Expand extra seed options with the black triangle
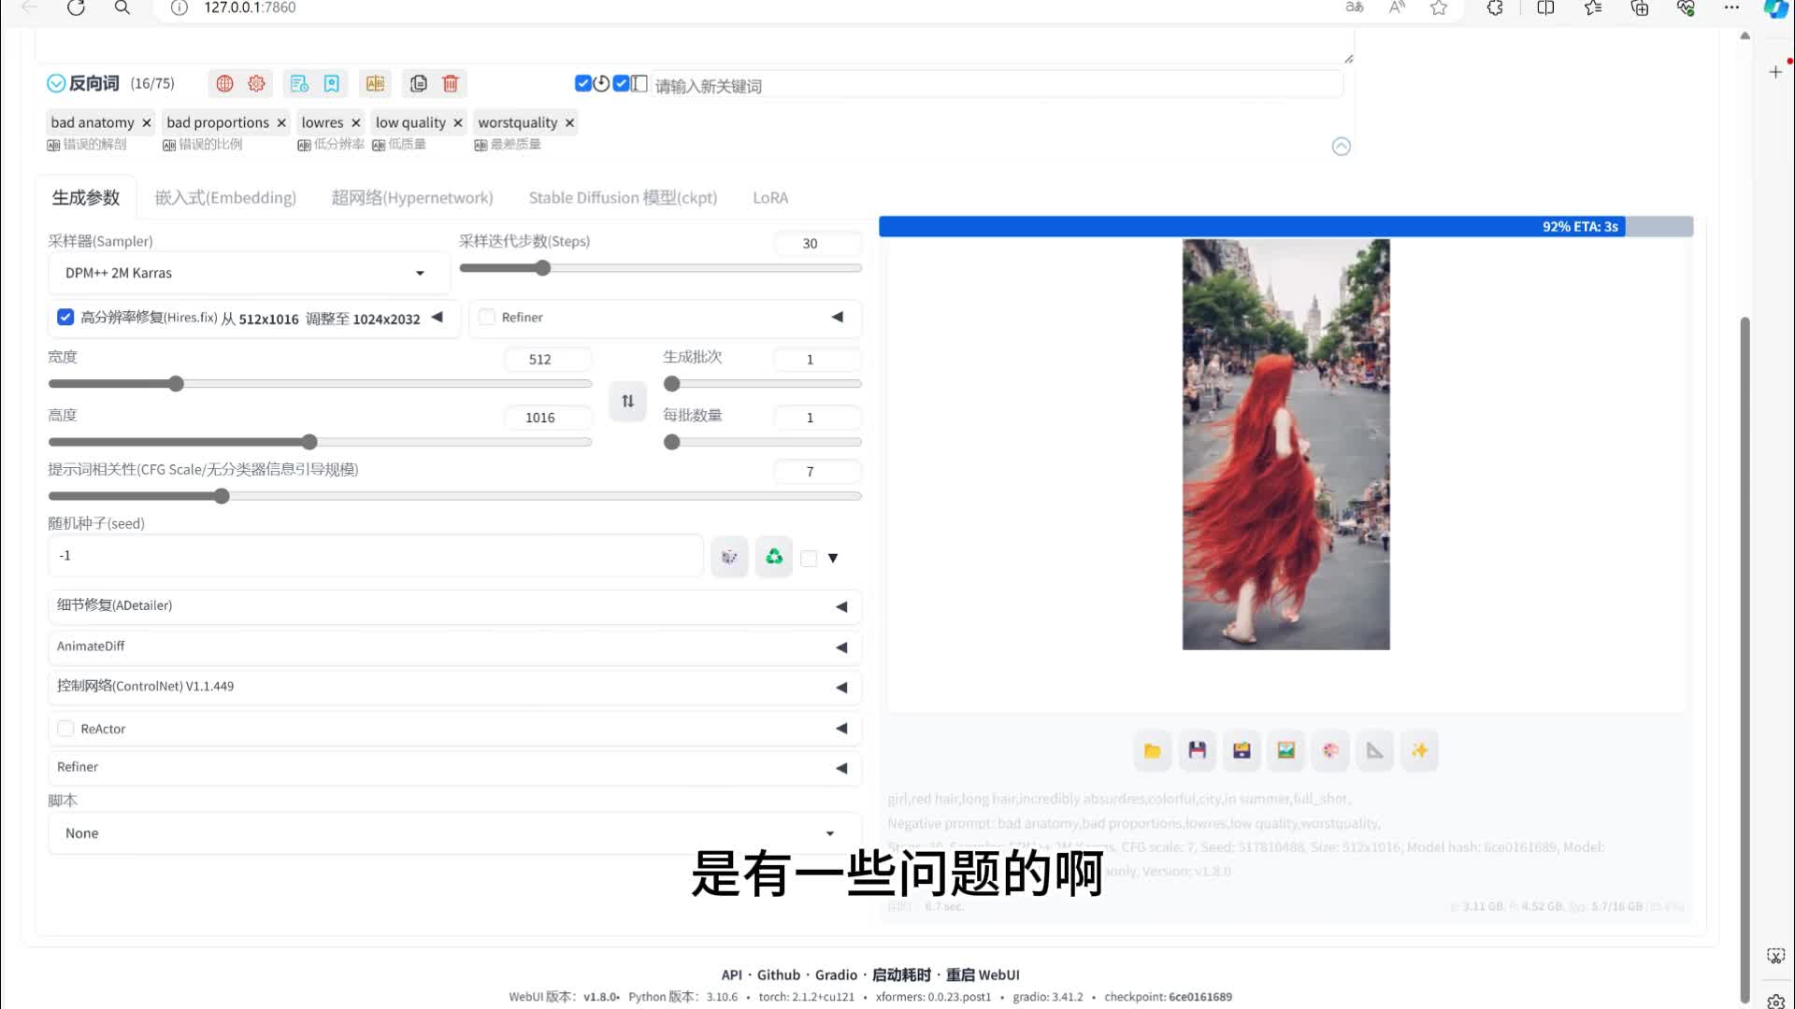This screenshot has height=1009, width=1795. coord(833,558)
